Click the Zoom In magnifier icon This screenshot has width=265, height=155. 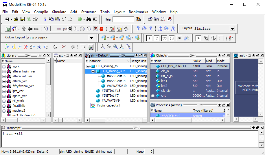click(x=103, y=47)
